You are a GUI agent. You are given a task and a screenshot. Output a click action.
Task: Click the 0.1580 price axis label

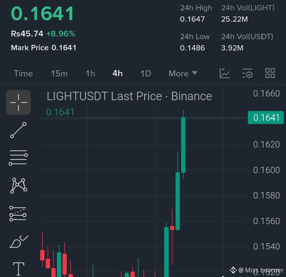(266, 195)
